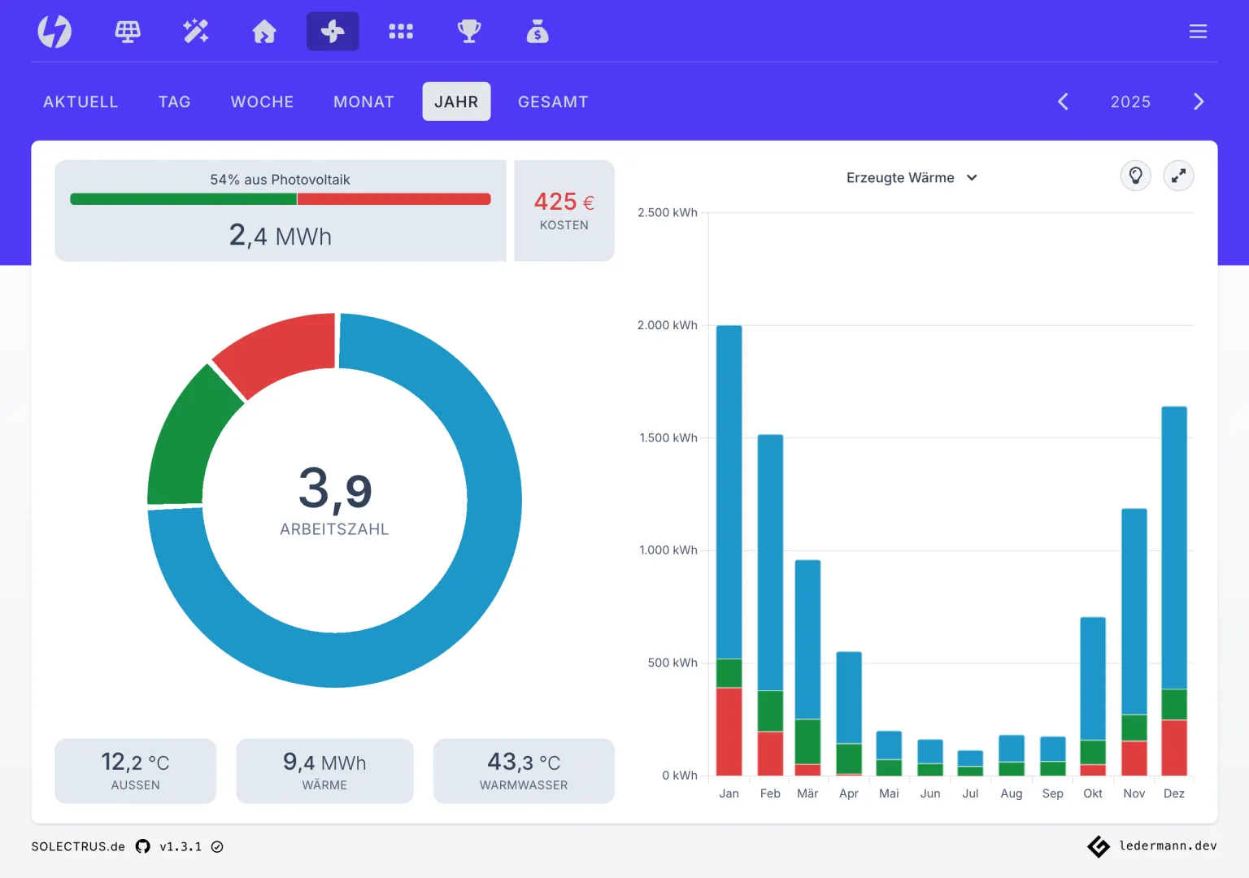Open the hamburger menu
The height and width of the screenshot is (878, 1249).
pyautogui.click(x=1198, y=32)
